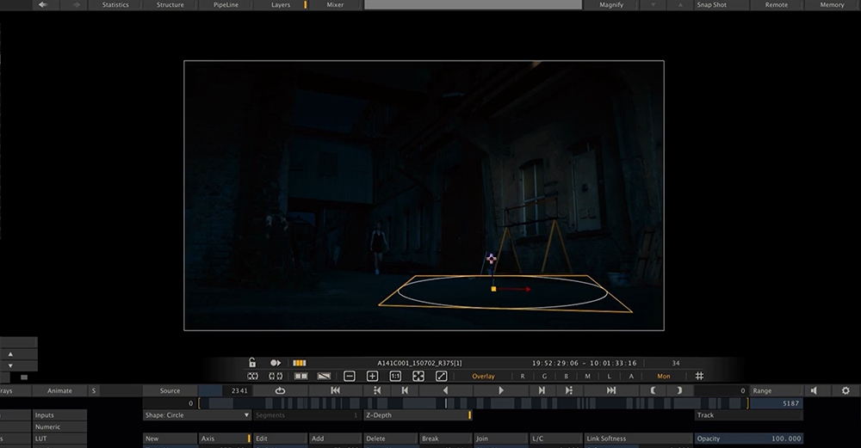861x448 pixels.
Task: Click the fit-to-view arrows icon
Action: tap(418, 376)
